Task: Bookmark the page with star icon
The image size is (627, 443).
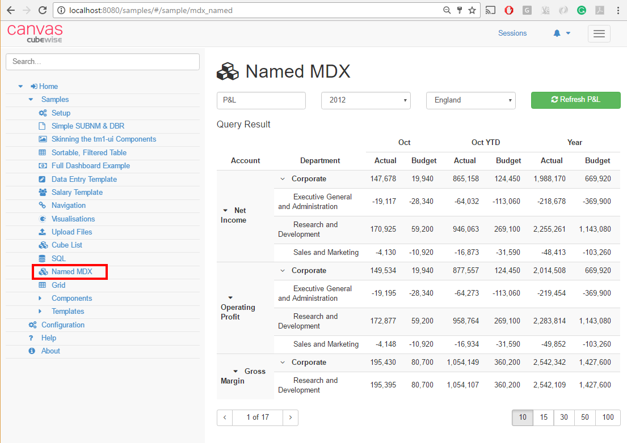Action: [472, 10]
